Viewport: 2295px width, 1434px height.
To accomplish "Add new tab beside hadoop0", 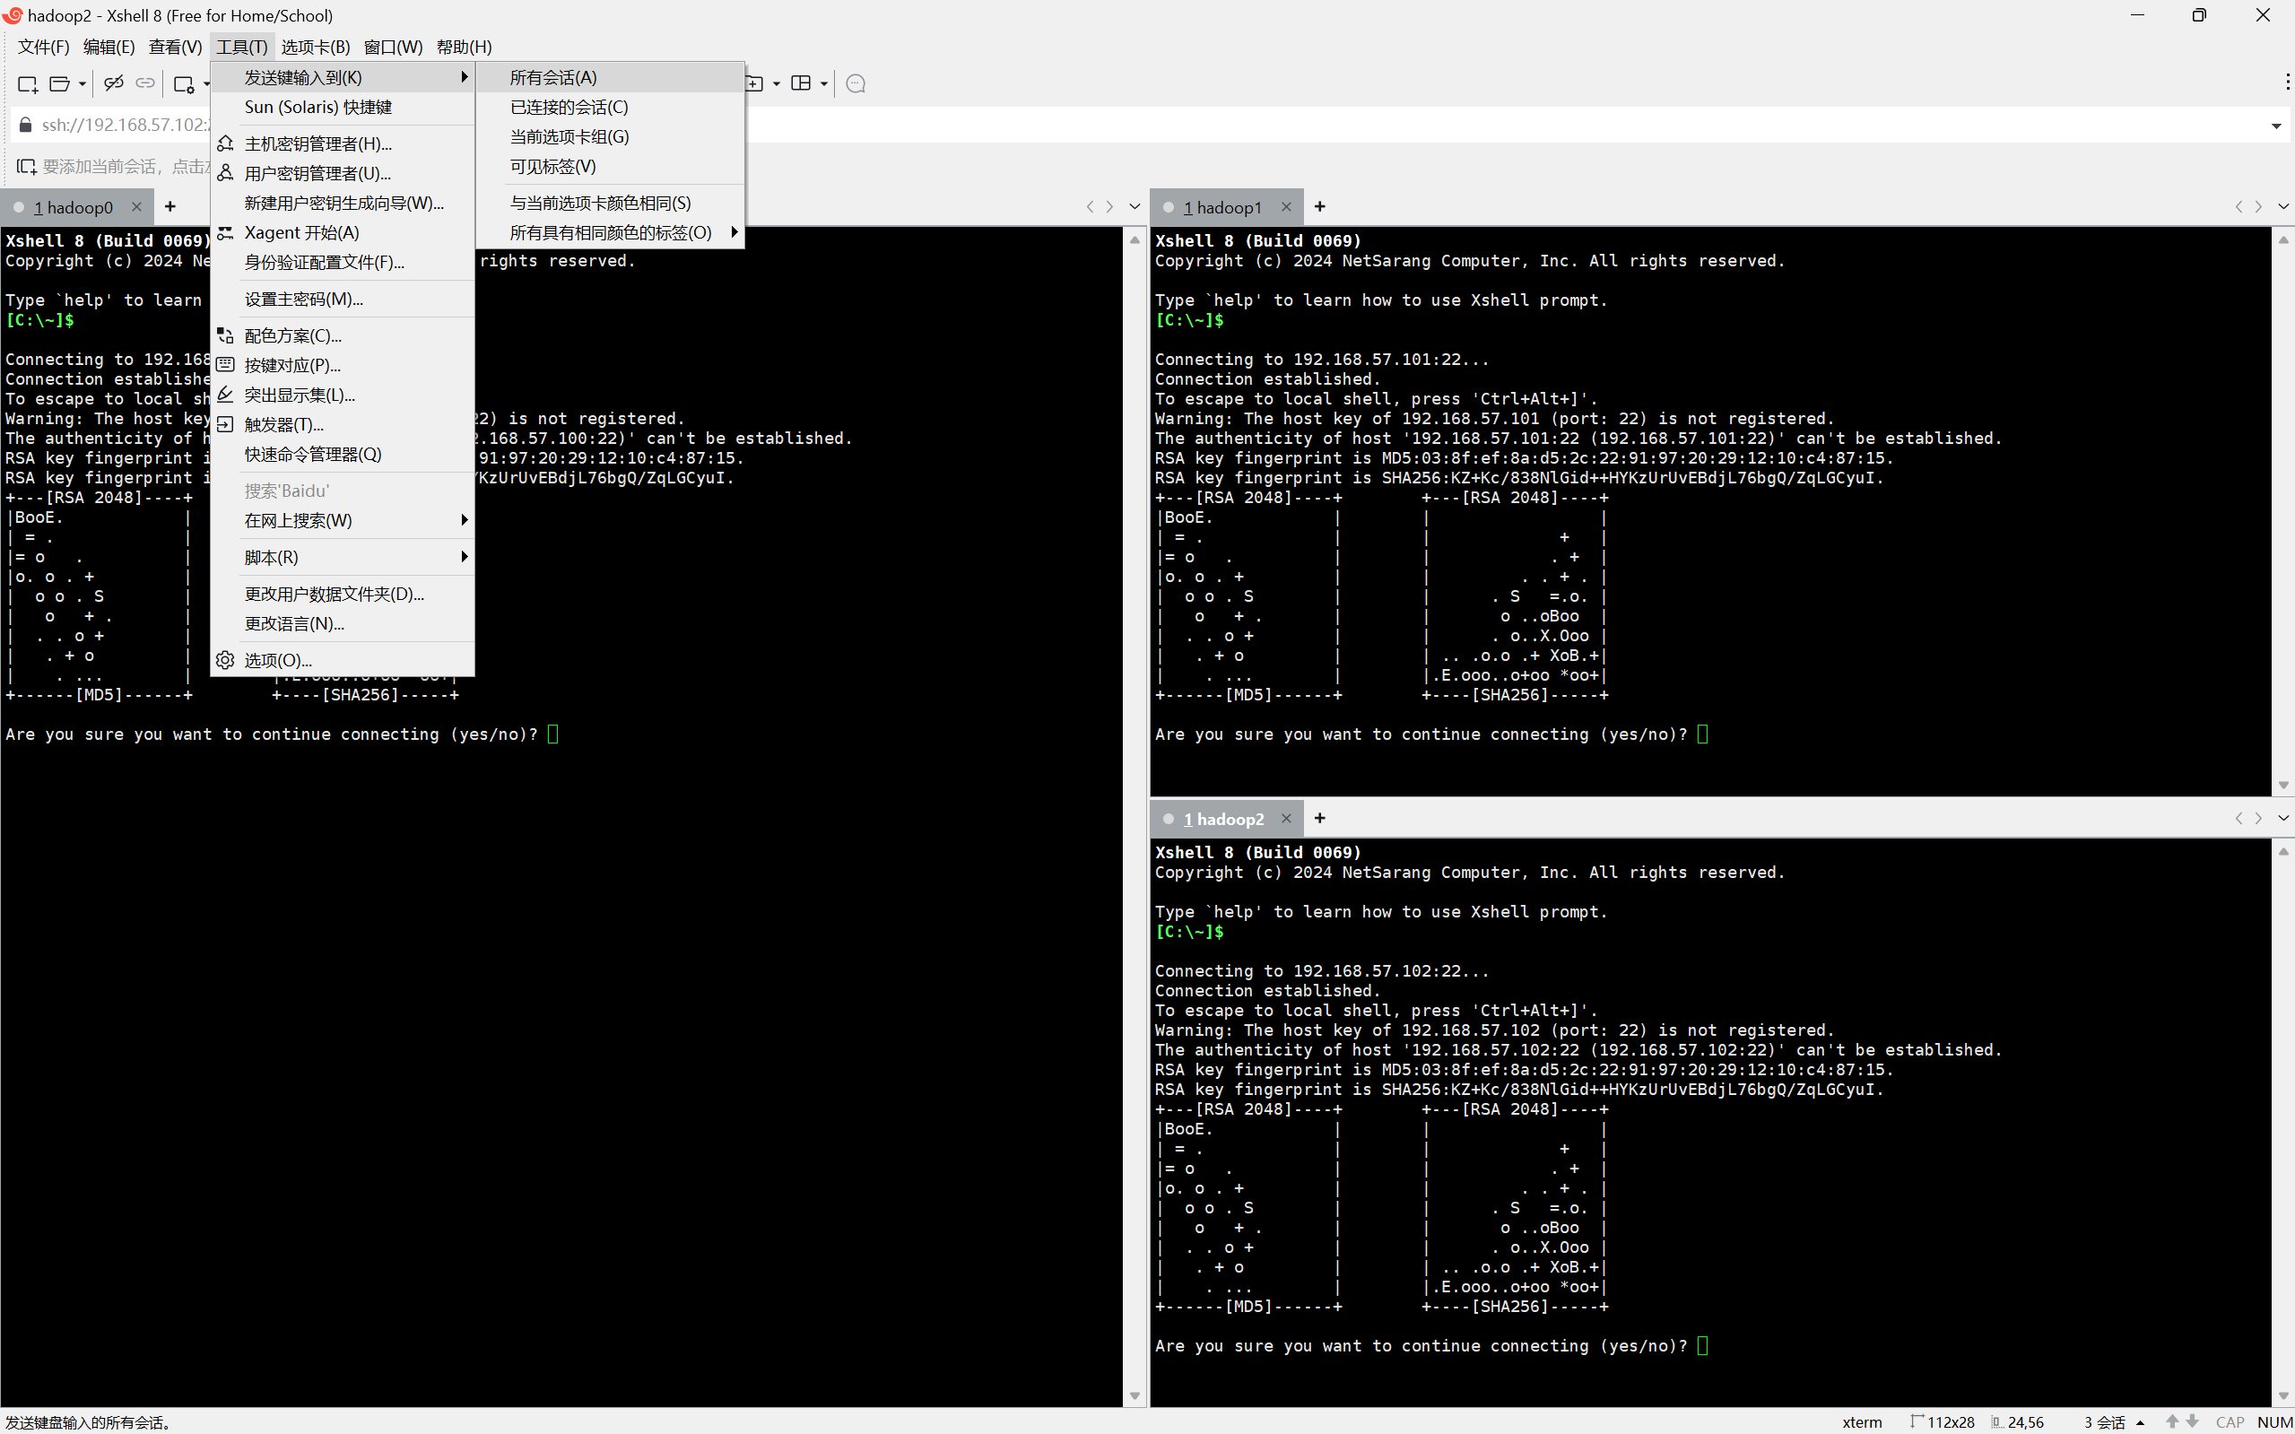I will pos(170,207).
